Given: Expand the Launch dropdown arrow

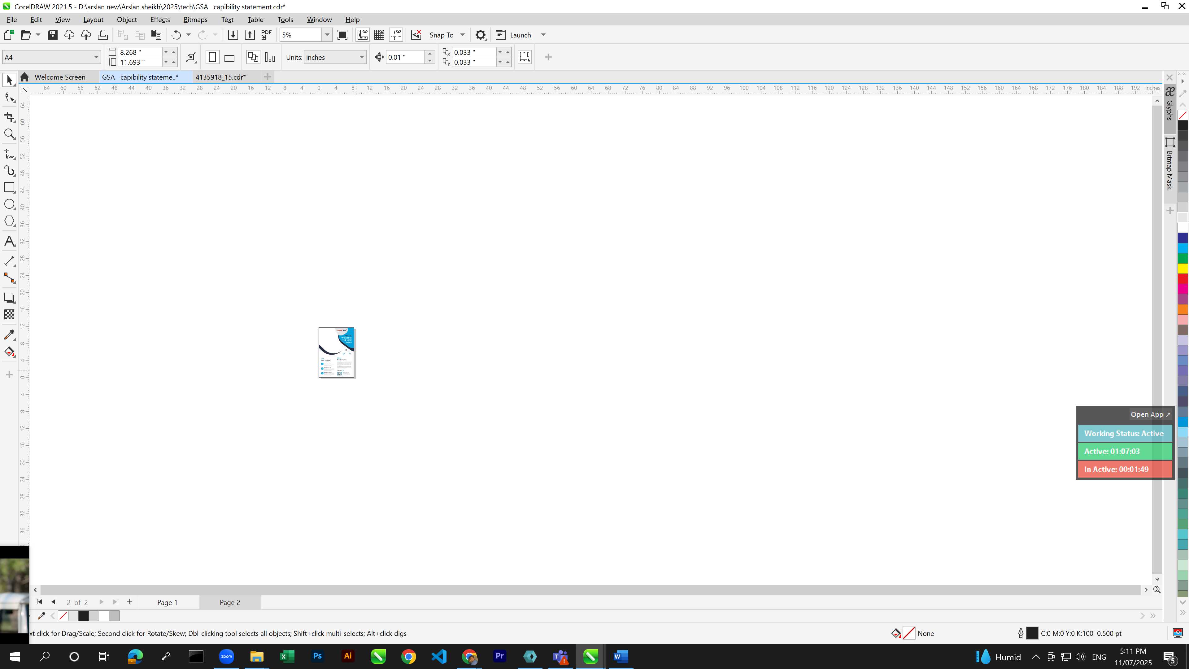Looking at the screenshot, I should tap(543, 35).
